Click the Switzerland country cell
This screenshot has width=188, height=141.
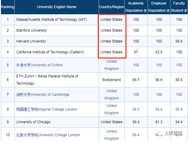112,80
